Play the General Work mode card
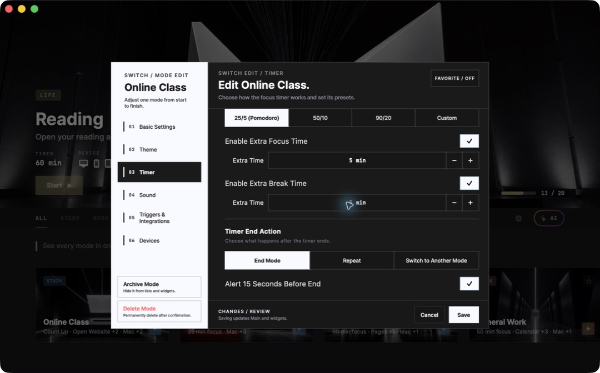The height and width of the screenshot is (373, 600). 588,328
